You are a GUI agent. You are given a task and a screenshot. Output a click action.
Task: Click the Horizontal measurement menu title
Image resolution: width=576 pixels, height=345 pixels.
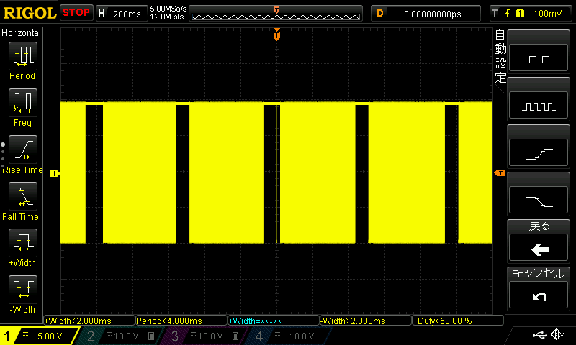(x=22, y=33)
